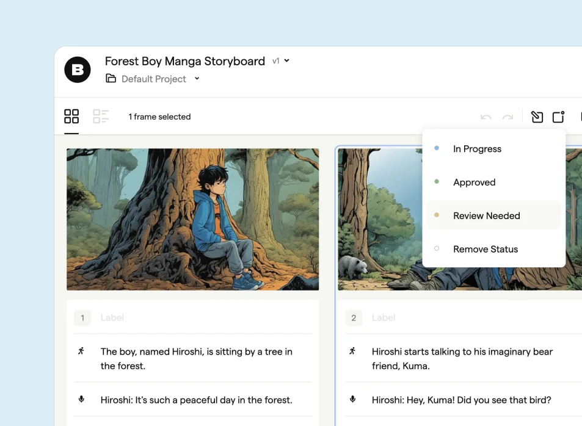Image resolution: width=582 pixels, height=426 pixels.
Task: Click the folder icon beside Default Project
Action: (111, 78)
